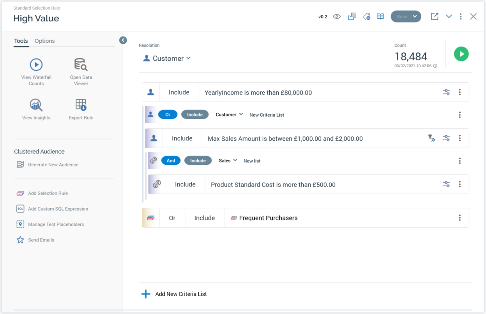This screenshot has height=314, width=486.
Task: Toggle the blue And operator pill
Action: pyautogui.click(x=171, y=160)
